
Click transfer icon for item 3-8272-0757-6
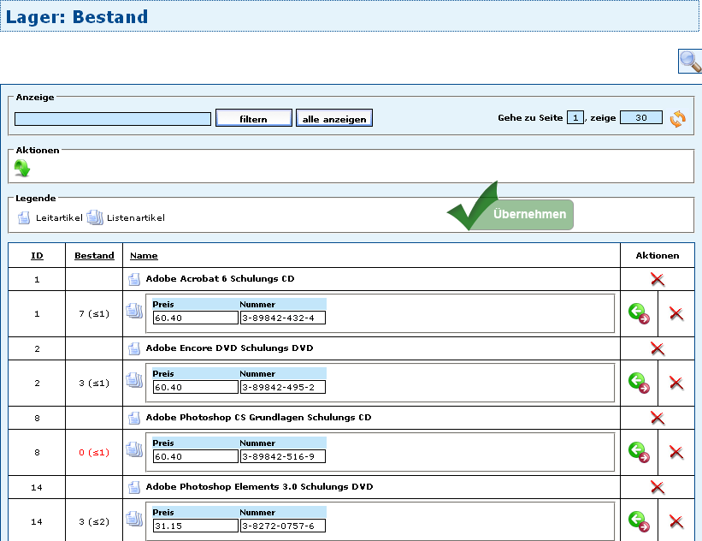[638, 520]
